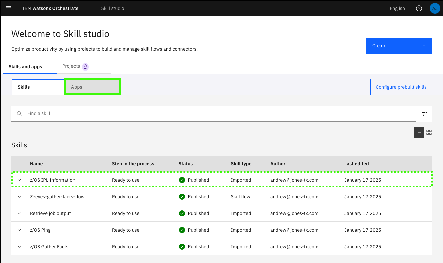Open the English language selector

(x=397, y=8)
